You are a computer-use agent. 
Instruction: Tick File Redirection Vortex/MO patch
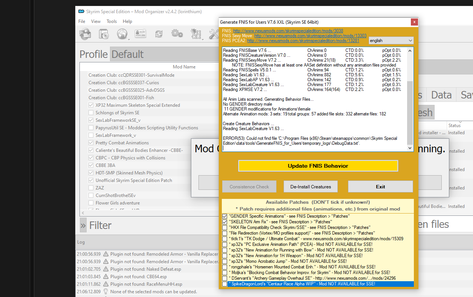(x=225, y=233)
